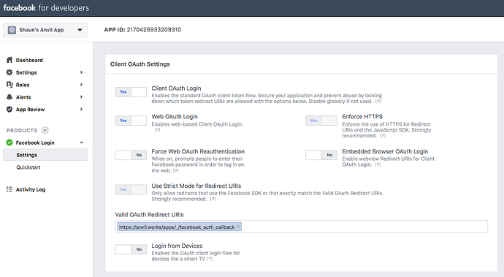Image resolution: width=504 pixels, height=277 pixels.
Task: Click the green Facebook Login checkmark icon
Action: [x=9, y=143]
